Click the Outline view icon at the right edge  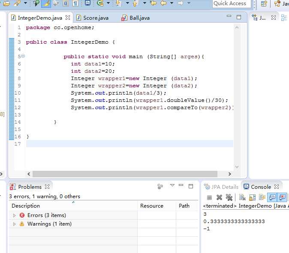(284, 18)
